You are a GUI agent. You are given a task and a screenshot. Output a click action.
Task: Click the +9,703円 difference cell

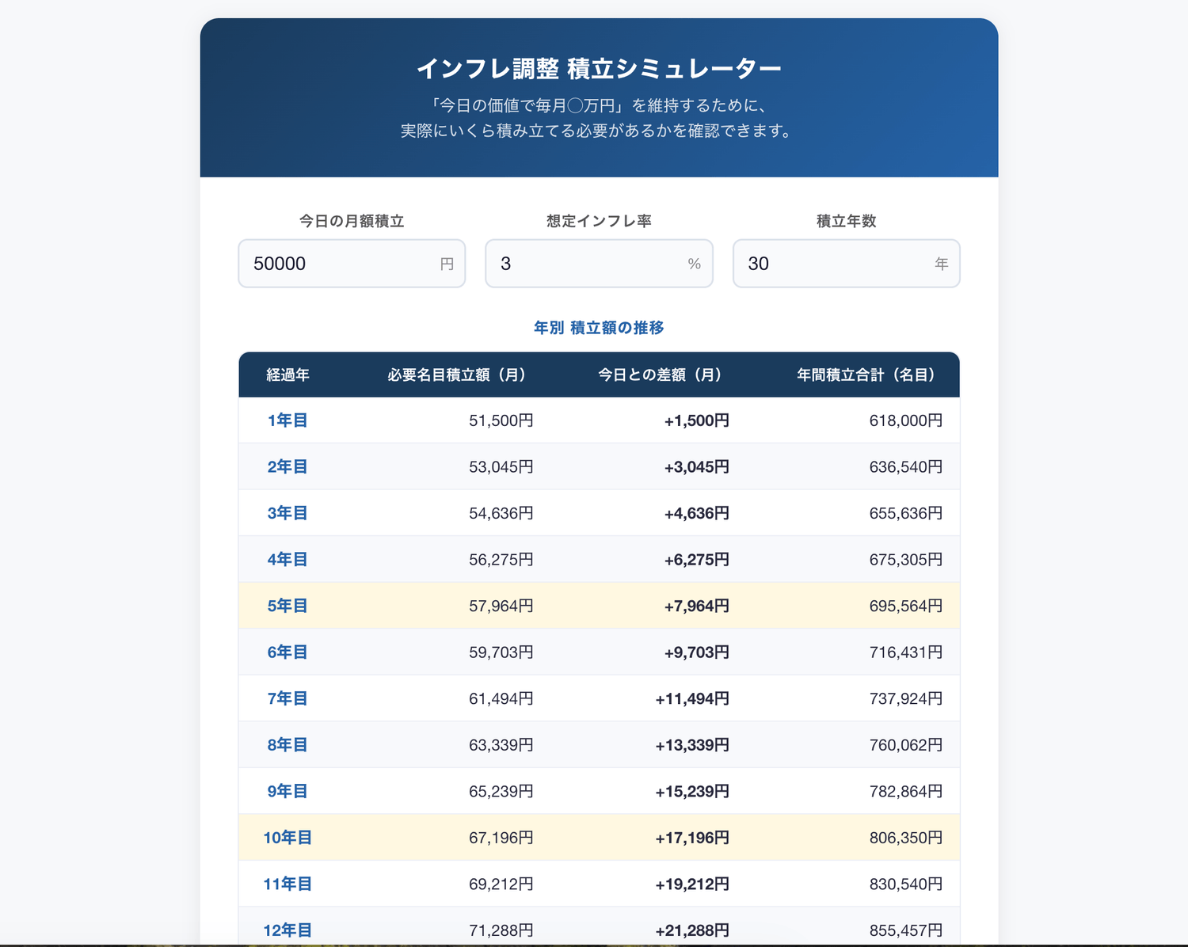click(697, 652)
